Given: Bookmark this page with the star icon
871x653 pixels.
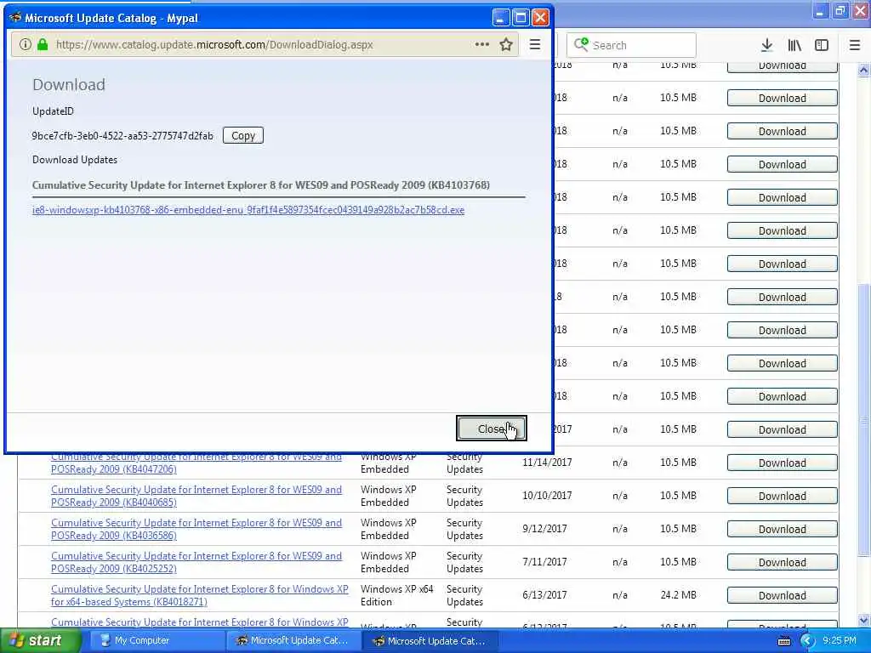Looking at the screenshot, I should [505, 44].
